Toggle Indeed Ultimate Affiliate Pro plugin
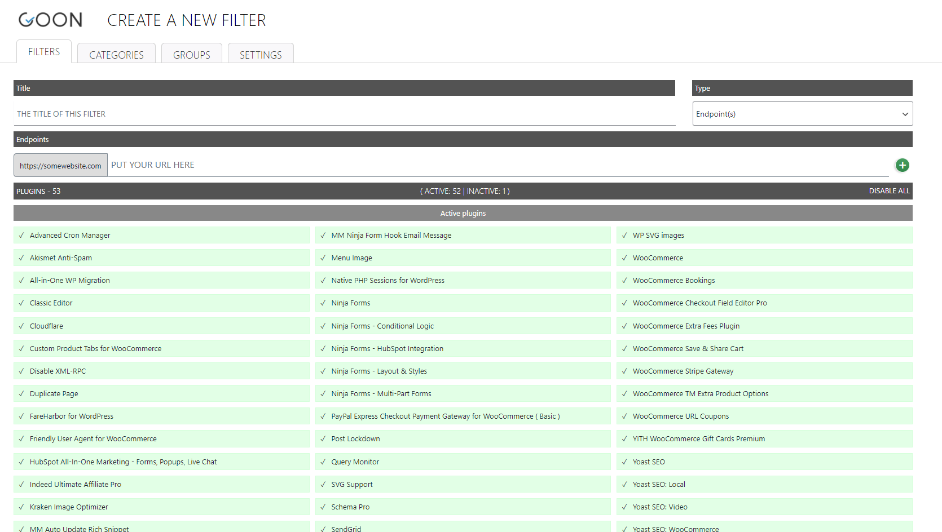 pyautogui.click(x=161, y=485)
